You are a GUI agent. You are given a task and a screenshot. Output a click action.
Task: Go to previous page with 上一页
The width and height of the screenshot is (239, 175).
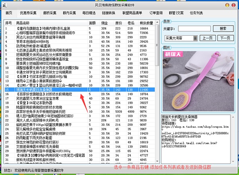[208, 38]
